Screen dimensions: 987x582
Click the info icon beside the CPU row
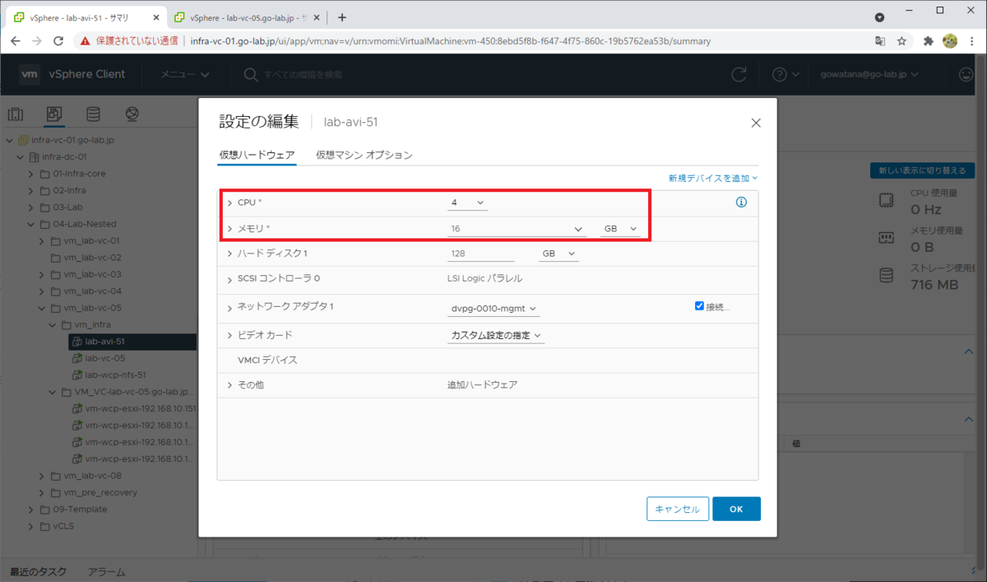click(x=741, y=202)
